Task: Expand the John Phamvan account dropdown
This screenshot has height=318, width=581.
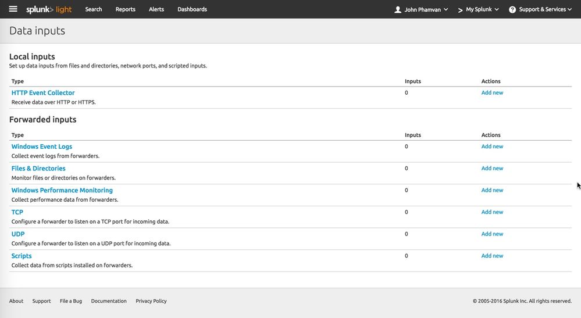Action: coord(421,10)
